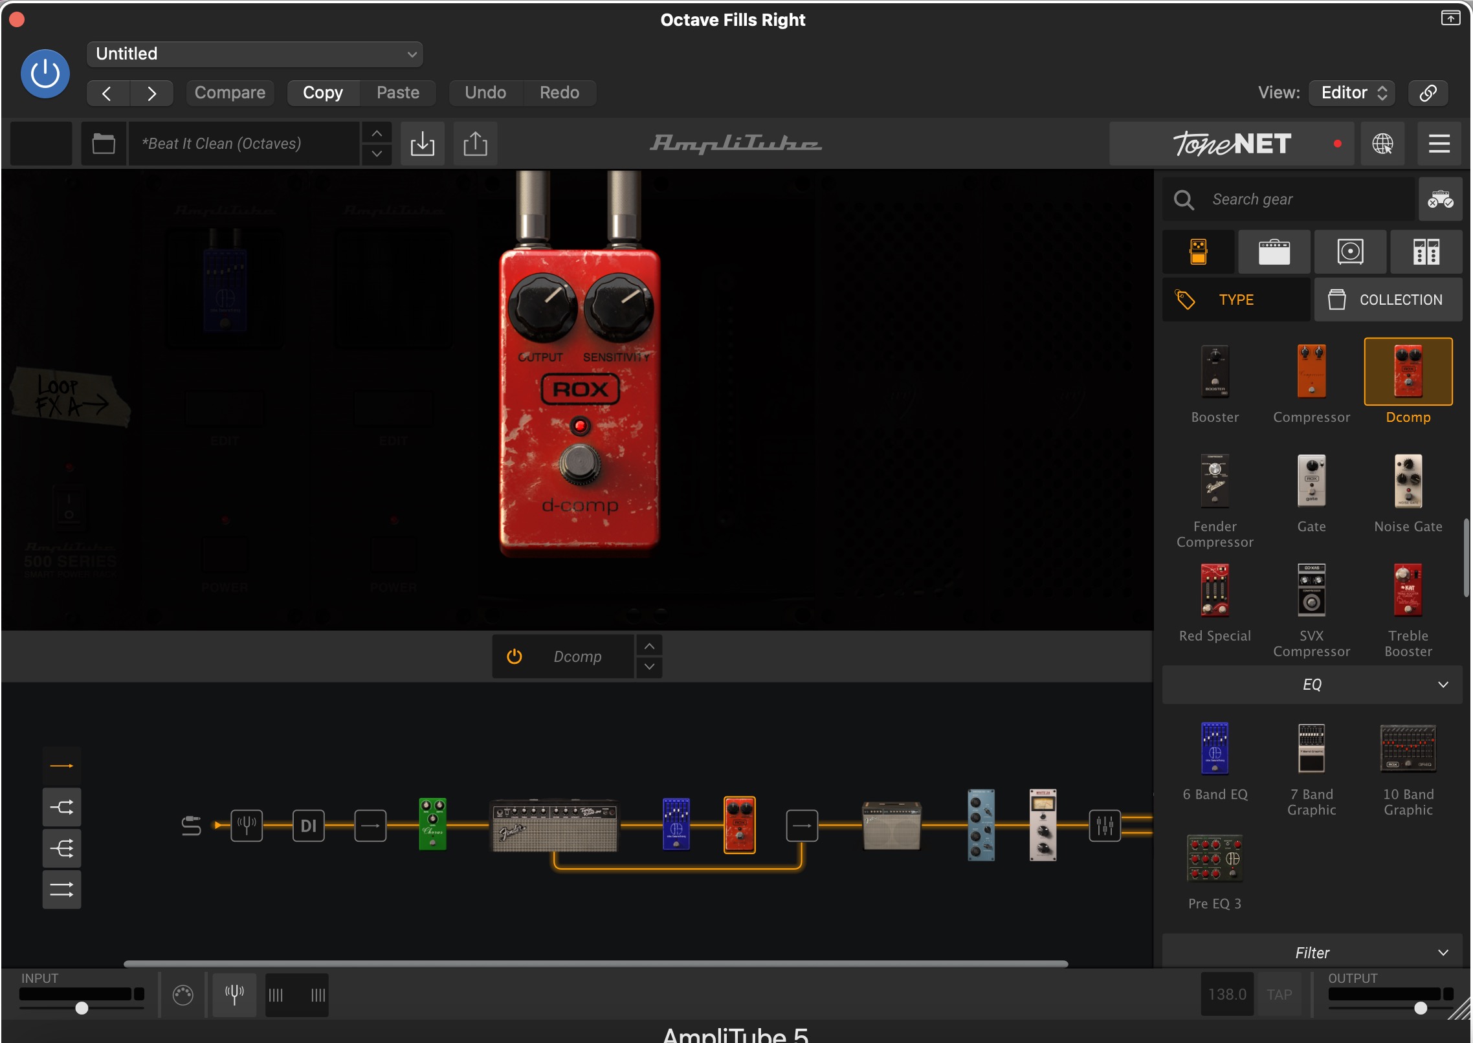Open the ToneNET panel

1232,143
